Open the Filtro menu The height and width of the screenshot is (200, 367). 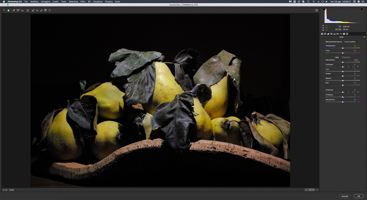coord(83,1)
